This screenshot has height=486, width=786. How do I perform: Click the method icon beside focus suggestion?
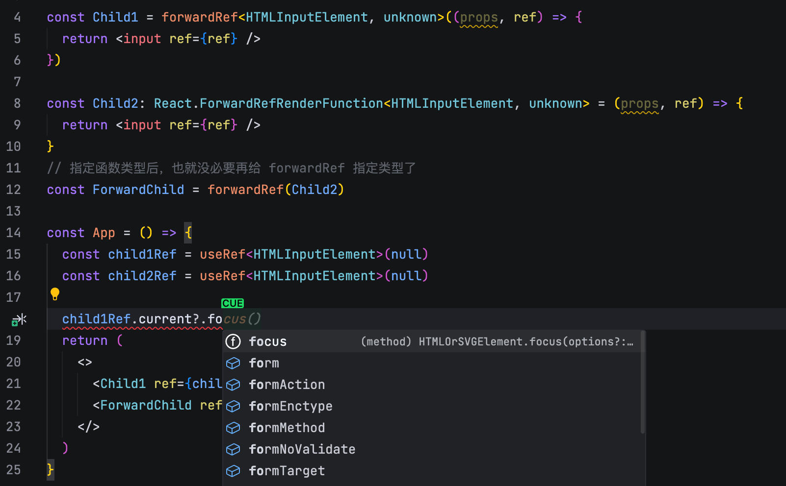coord(233,341)
